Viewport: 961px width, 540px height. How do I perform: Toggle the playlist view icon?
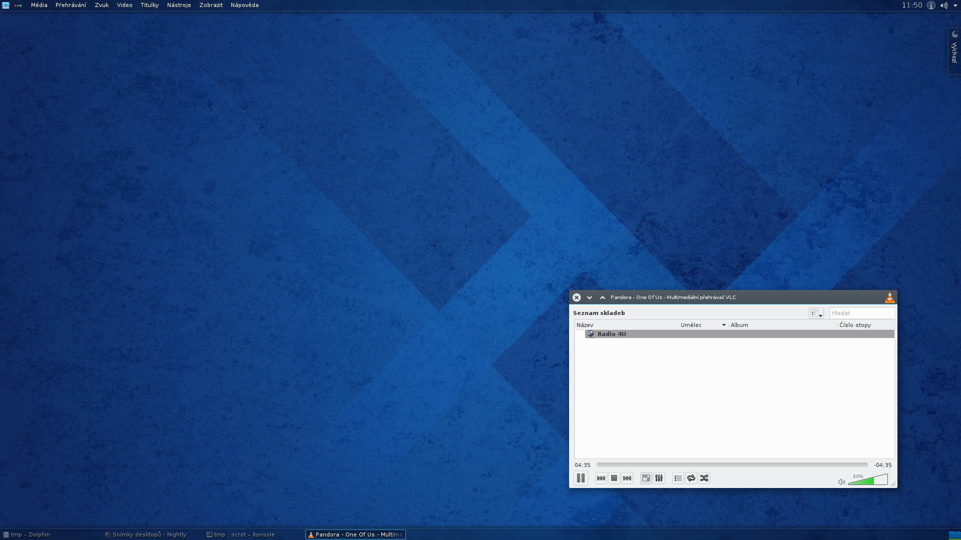coord(678,478)
